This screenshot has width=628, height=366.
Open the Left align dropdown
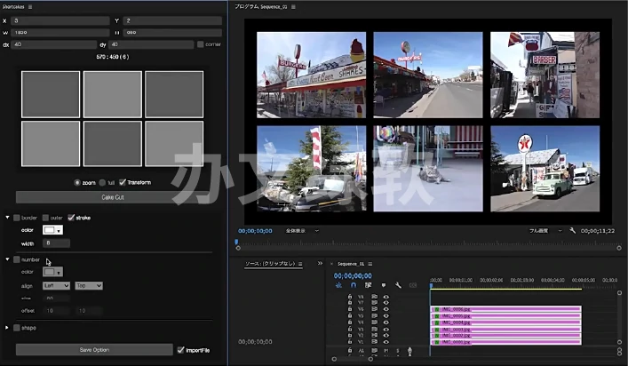56,285
